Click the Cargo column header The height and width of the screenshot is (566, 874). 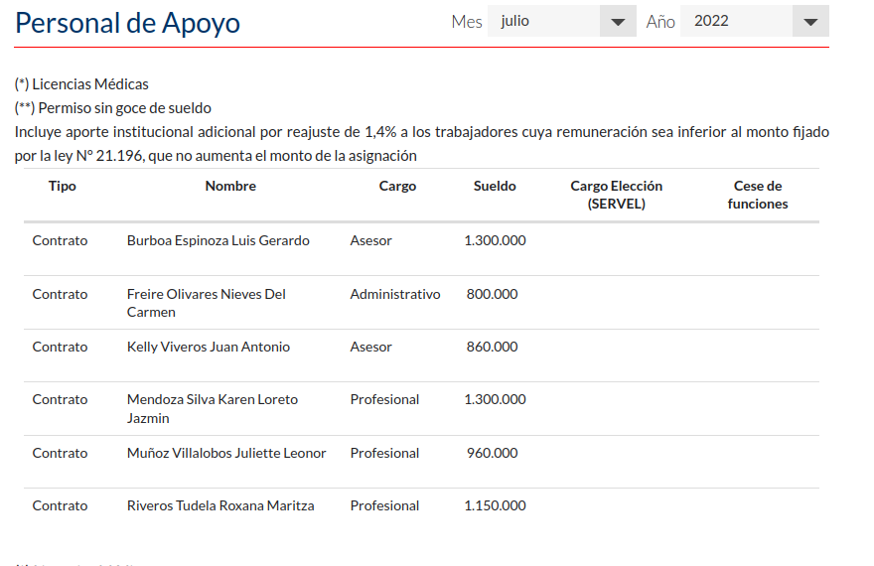397,186
